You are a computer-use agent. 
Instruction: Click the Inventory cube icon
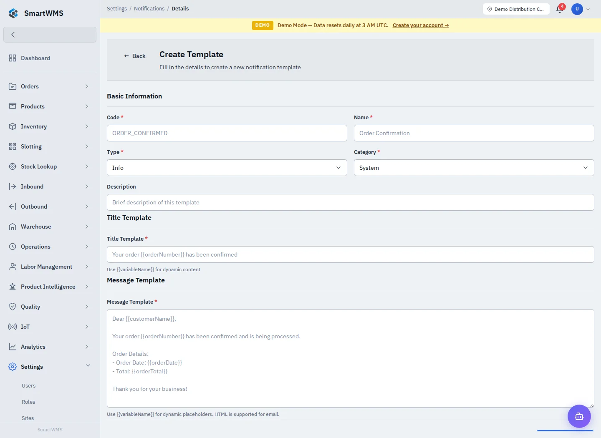13,126
